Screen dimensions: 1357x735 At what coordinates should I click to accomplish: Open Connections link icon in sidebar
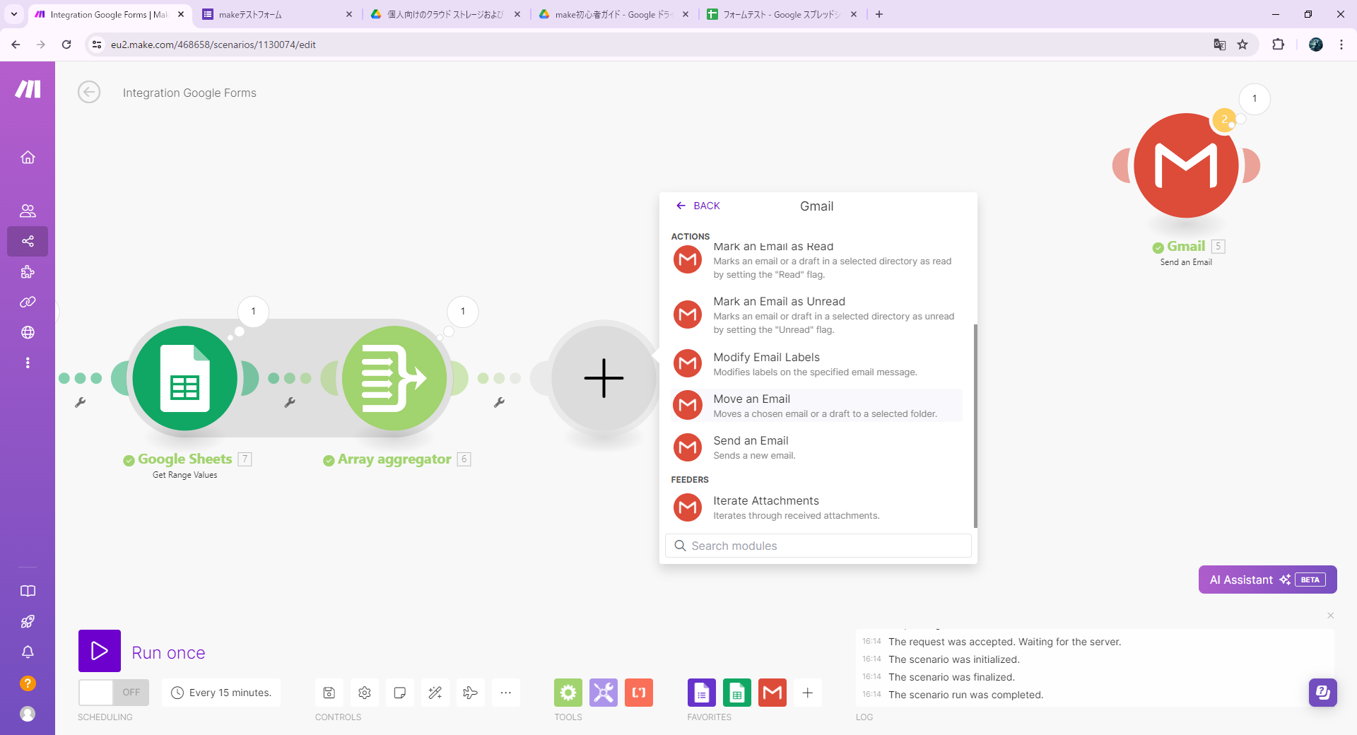28,302
